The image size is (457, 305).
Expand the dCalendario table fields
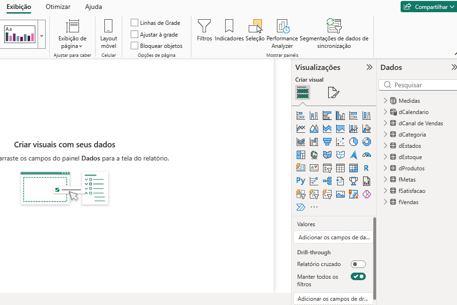click(x=386, y=112)
